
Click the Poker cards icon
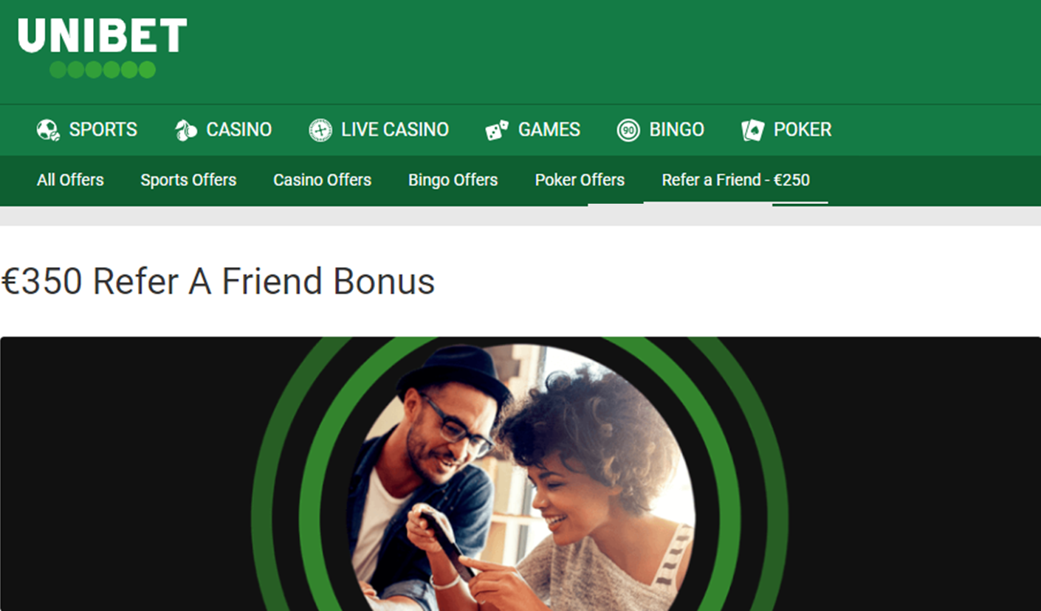point(753,130)
